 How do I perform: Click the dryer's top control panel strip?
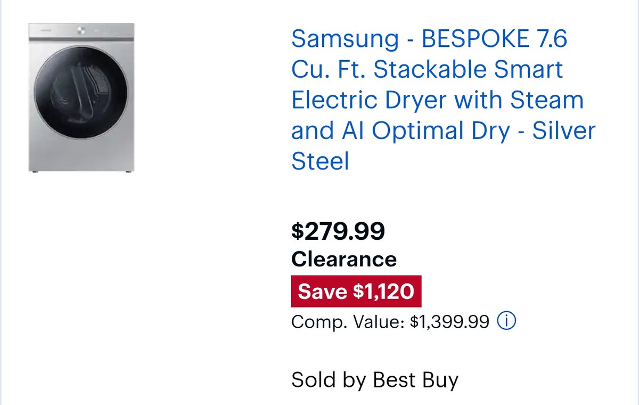pos(106,30)
